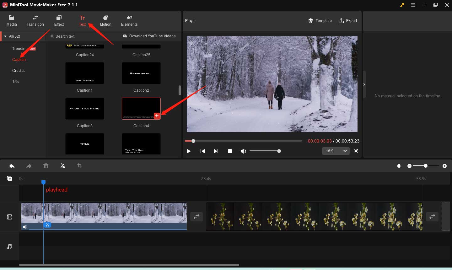The image size is (452, 270).
Task: Switch to the Text tab
Action: coord(82,20)
